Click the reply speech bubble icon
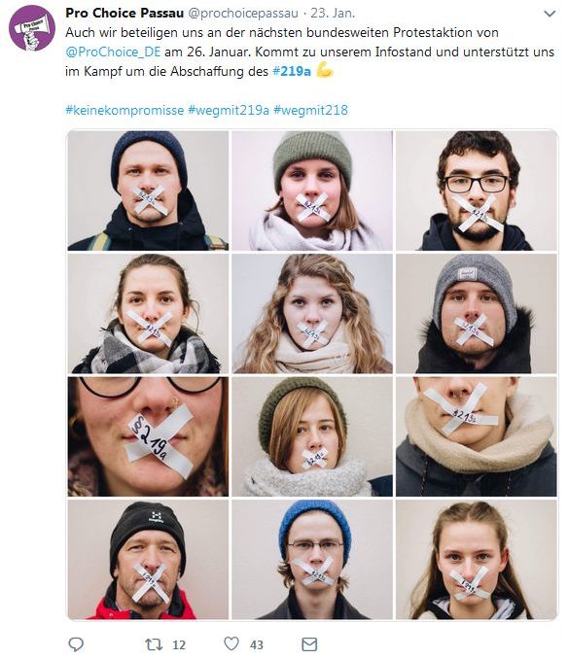This screenshot has width=569, height=659. (x=76, y=643)
